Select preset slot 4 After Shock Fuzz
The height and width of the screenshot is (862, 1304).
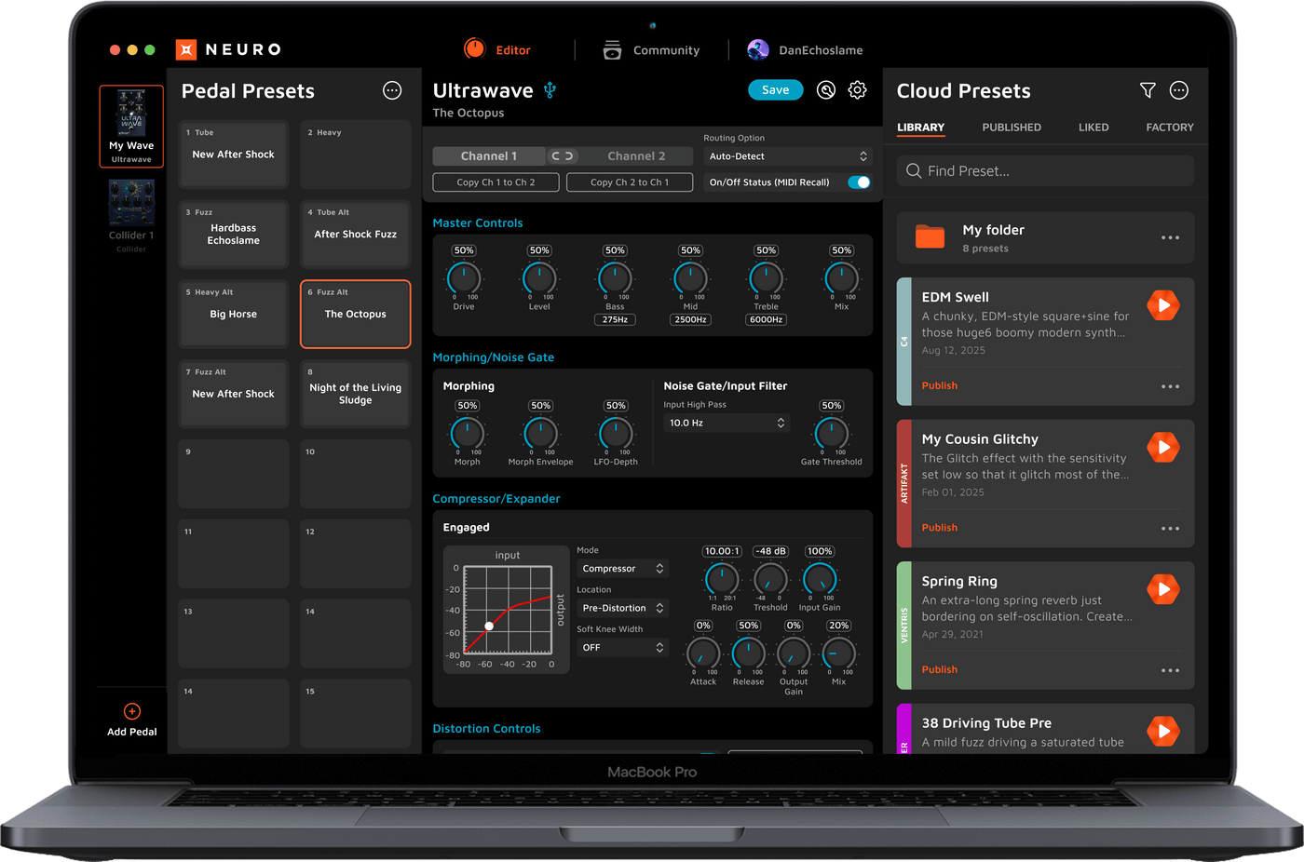coord(356,235)
